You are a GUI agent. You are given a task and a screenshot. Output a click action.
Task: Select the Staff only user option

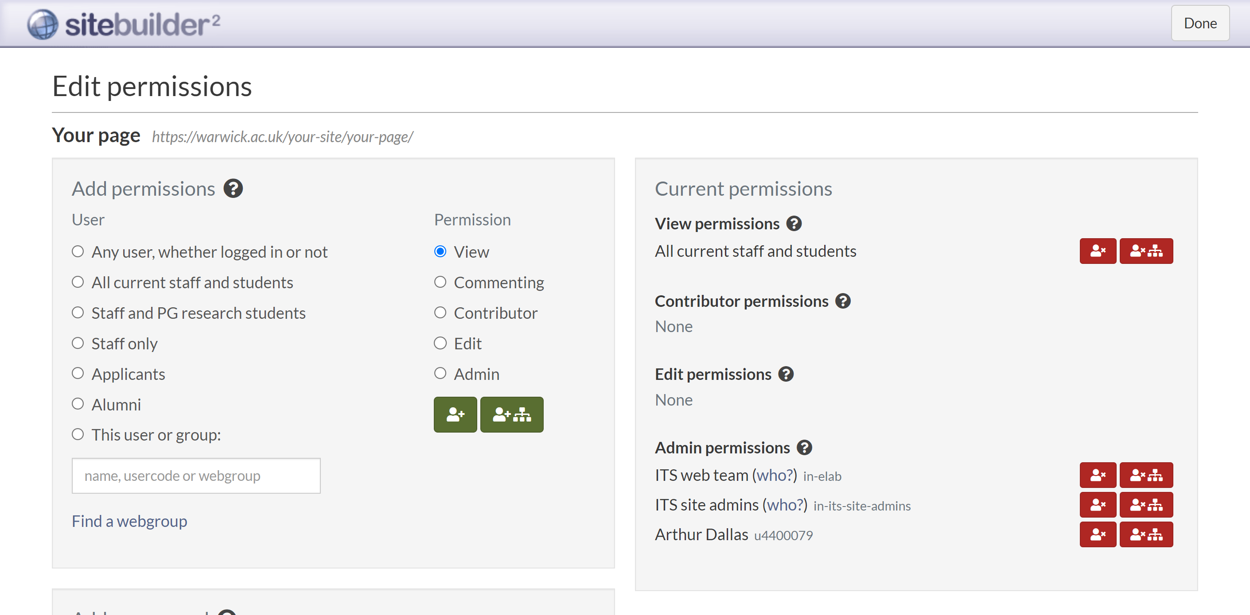pos(78,343)
